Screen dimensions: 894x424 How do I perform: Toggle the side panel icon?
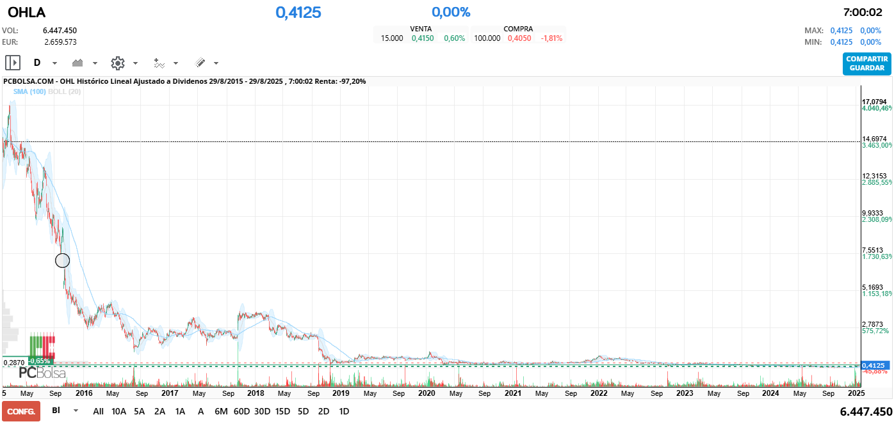[x=13, y=63]
